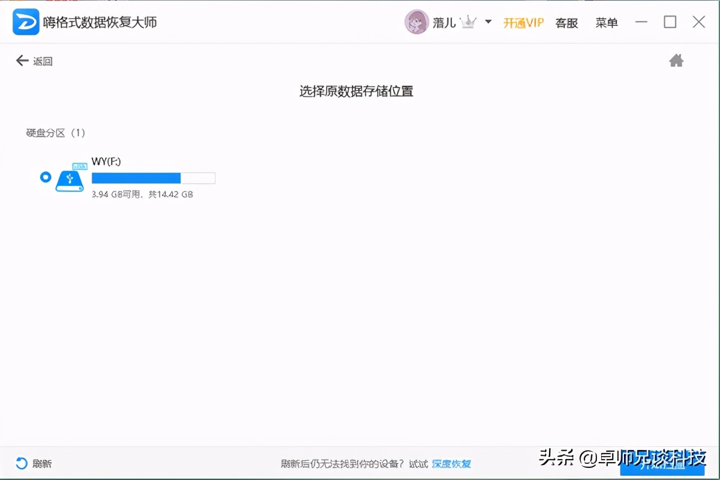The width and height of the screenshot is (720, 480).
Task: Click the WY(F:) partition name label
Action: (x=106, y=161)
